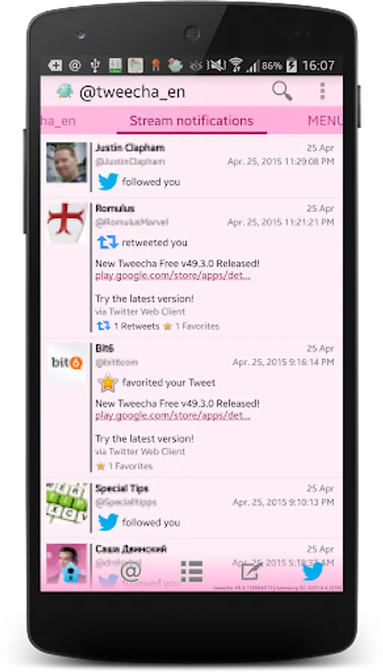The height and width of the screenshot is (672, 383).
Task: Tap the Tweecha bird logo beside @tweecha_en
Action: (x=65, y=91)
